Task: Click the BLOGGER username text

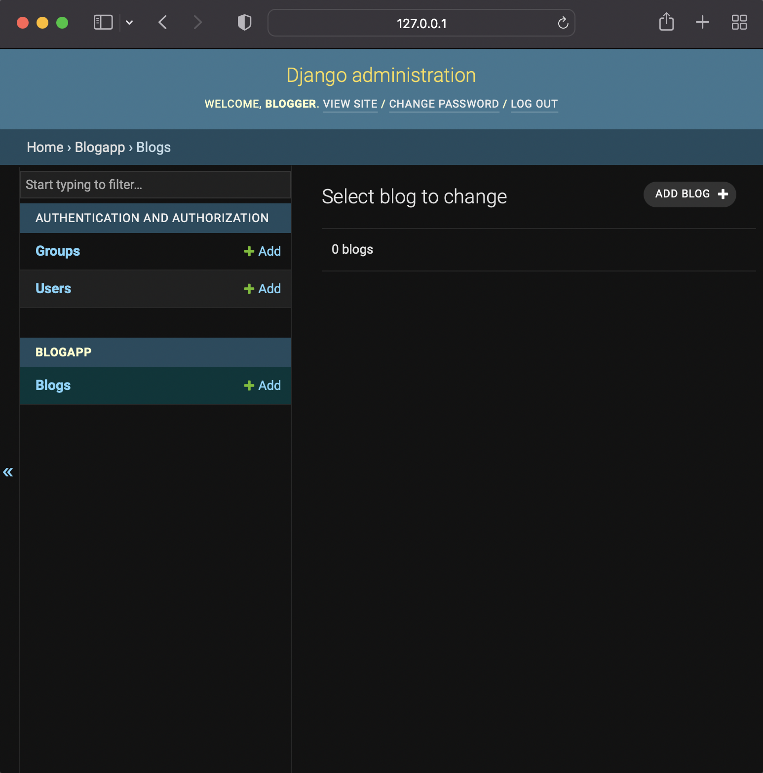Action: tap(291, 104)
